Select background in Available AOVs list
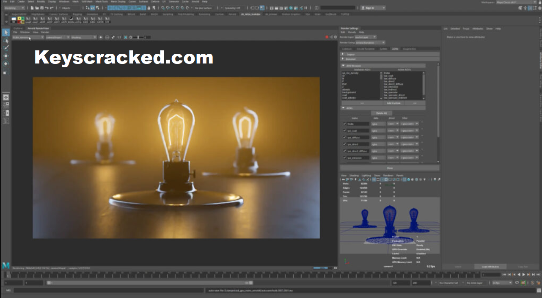542x298 pixels. click(x=349, y=92)
